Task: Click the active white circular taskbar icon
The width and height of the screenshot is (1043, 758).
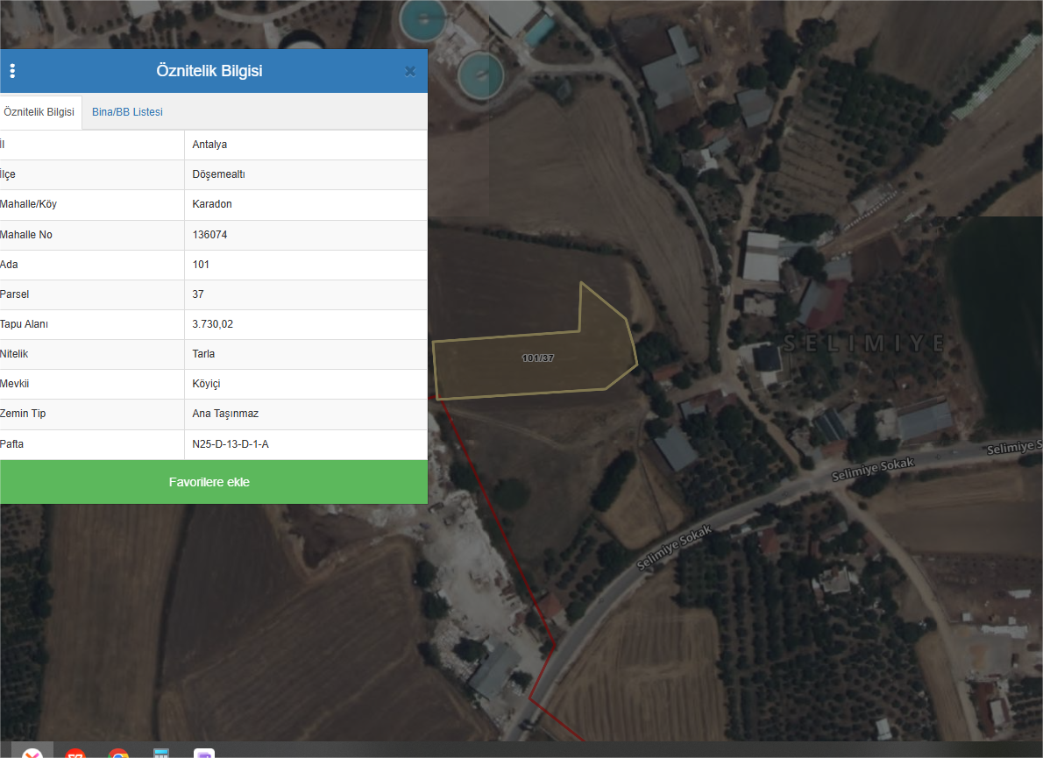Action: (32, 754)
